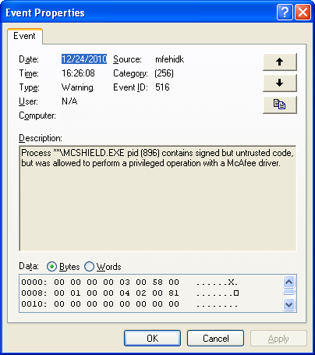The width and height of the screenshot is (315, 355).
Task: Click the time value 16:26:08
Action: [x=78, y=73]
